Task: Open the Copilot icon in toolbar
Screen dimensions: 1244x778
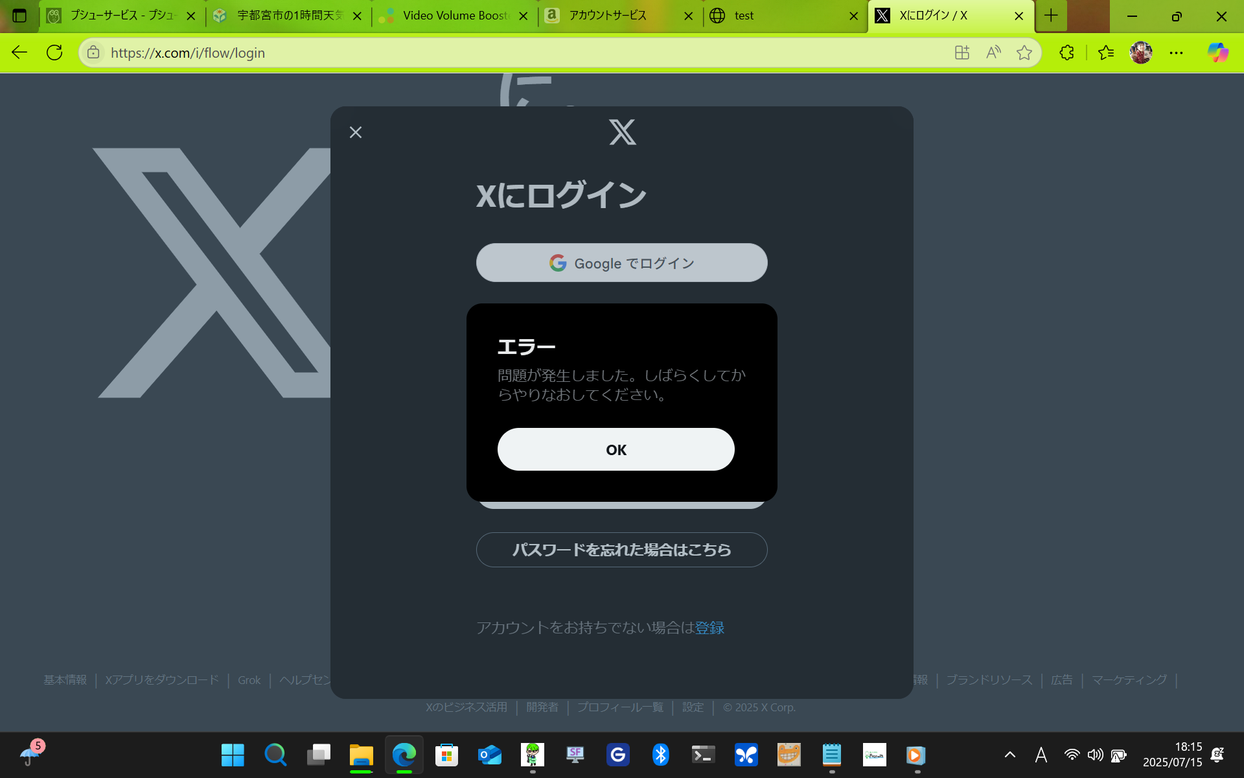Action: click(x=1217, y=53)
